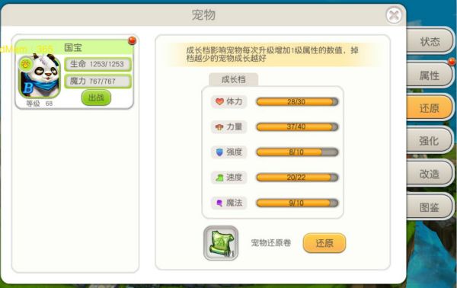Open the 强化 strengthen tab
This screenshot has height=288, width=457.
(x=430, y=141)
